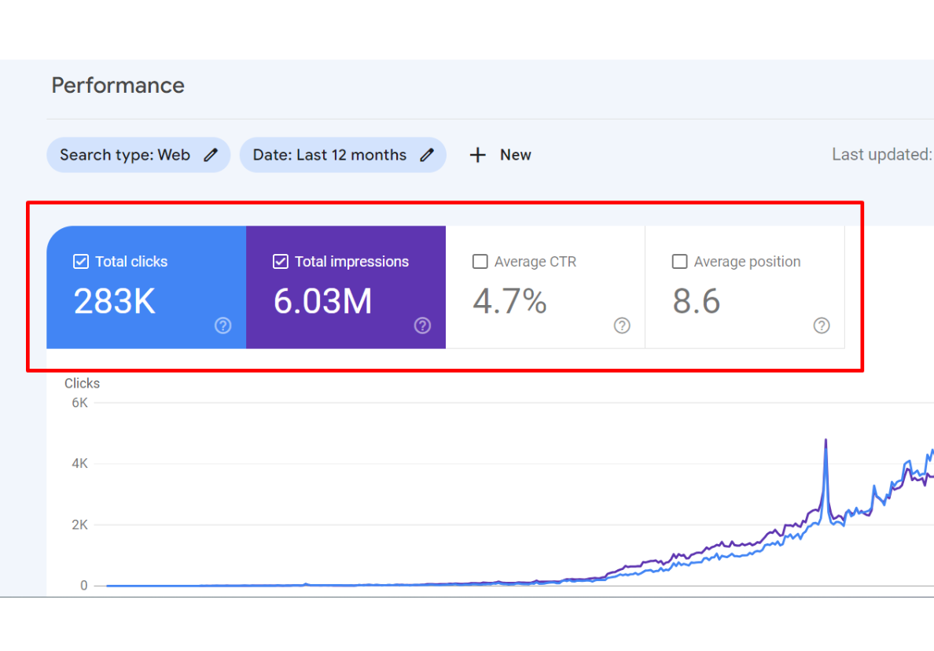Uncheck the Total clicks checkbox
This screenshot has width=934, height=651.
pos(80,262)
